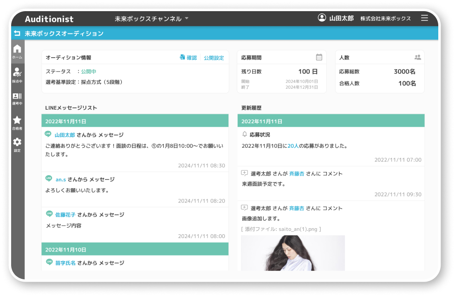Click the Auditionist logo

(x=49, y=19)
